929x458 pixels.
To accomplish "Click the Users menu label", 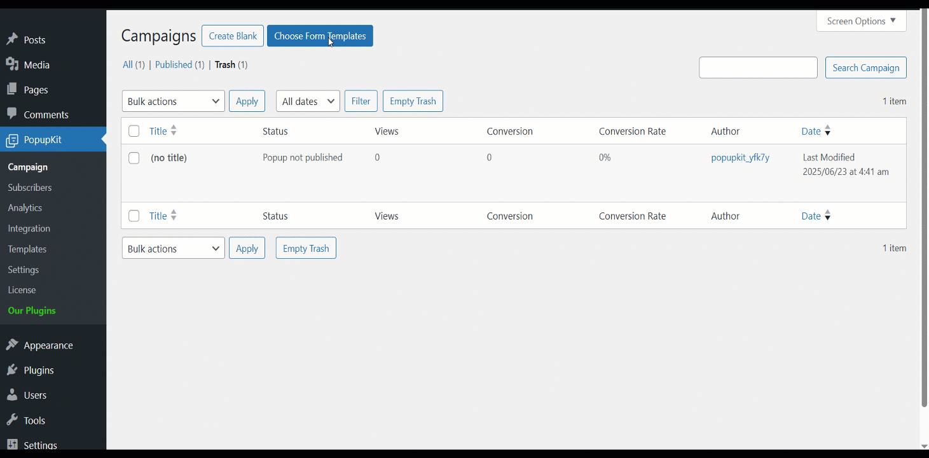I will pyautogui.click(x=35, y=395).
